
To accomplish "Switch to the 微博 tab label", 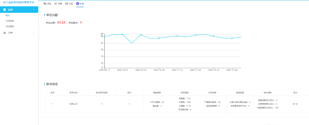I will pos(60,4).
